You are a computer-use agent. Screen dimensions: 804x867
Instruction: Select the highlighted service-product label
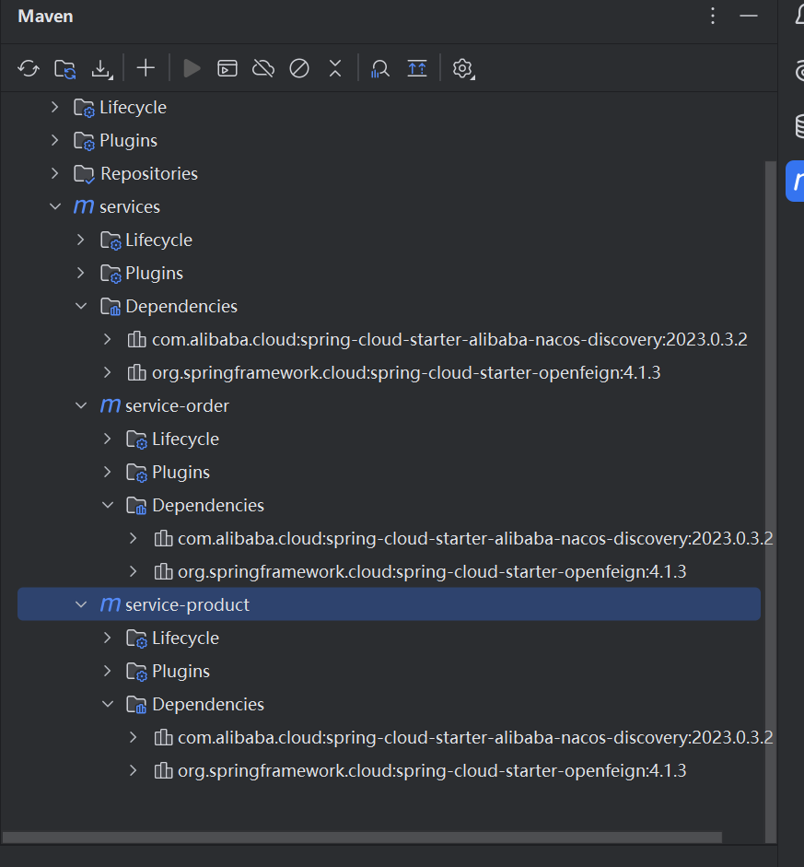click(187, 605)
